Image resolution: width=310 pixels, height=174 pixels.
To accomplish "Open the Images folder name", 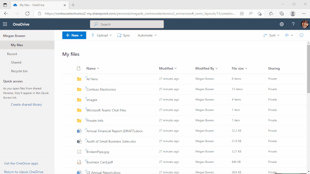I will pyautogui.click(x=92, y=100).
